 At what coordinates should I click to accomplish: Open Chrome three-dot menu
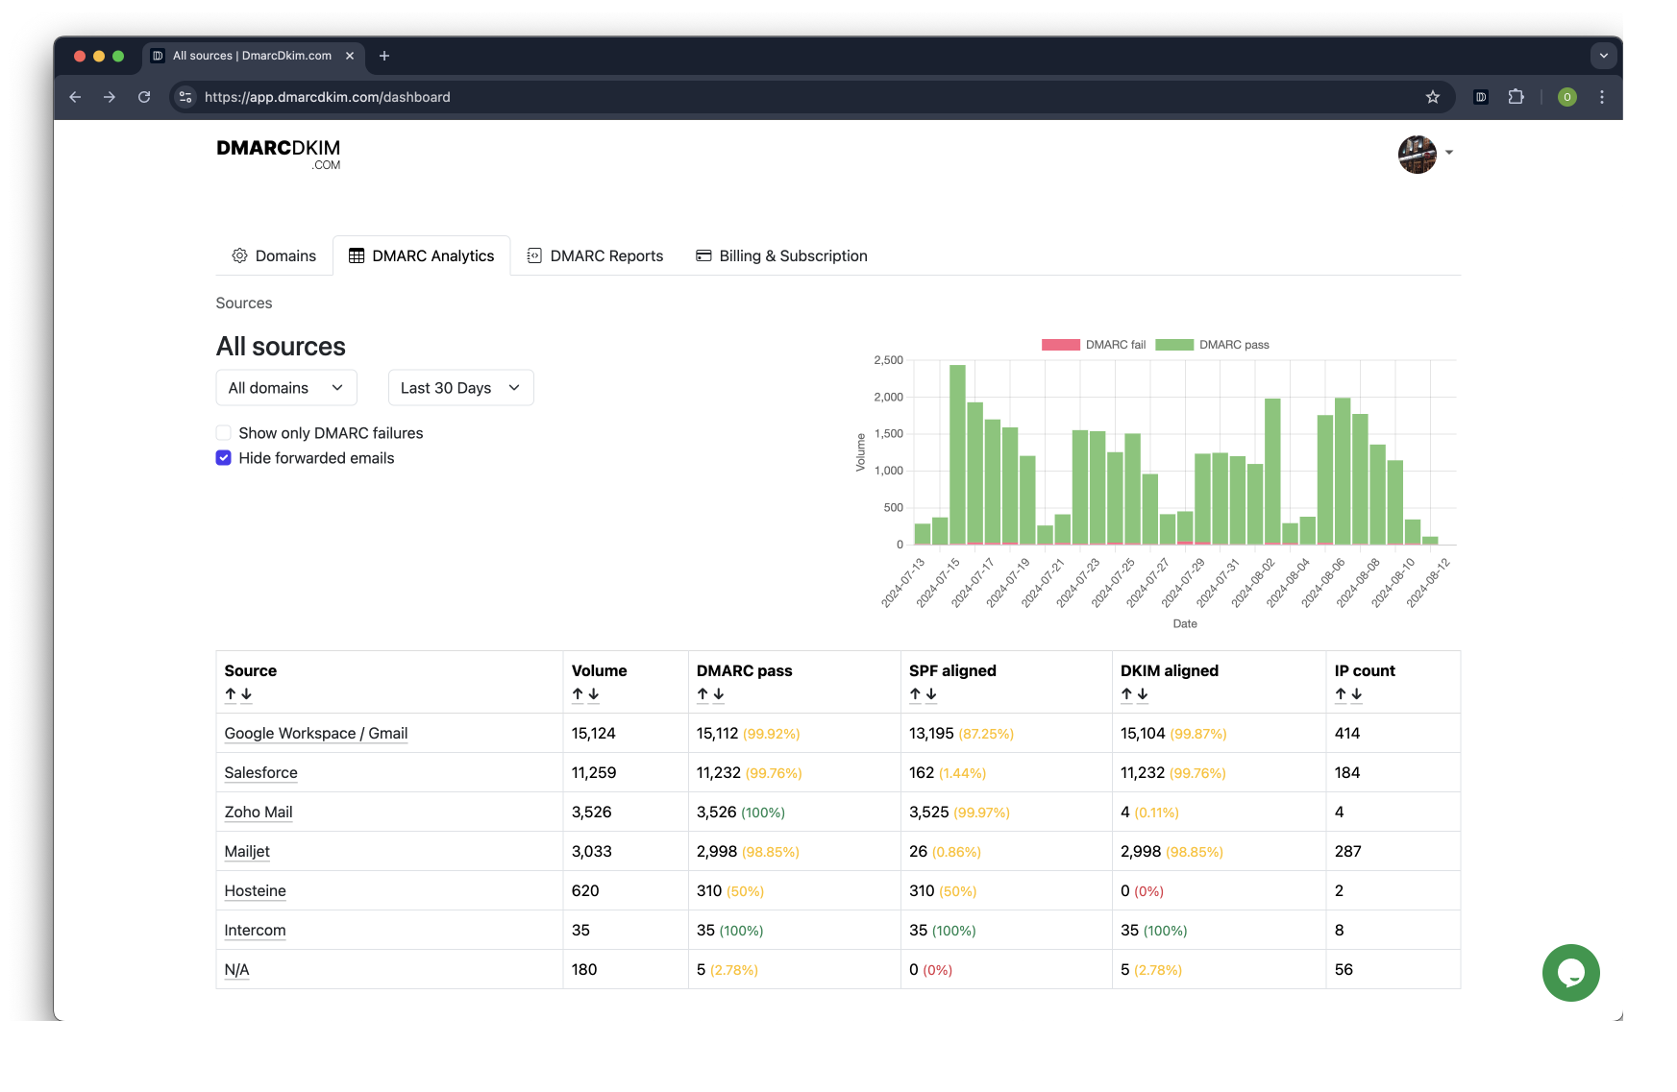pos(1602,97)
